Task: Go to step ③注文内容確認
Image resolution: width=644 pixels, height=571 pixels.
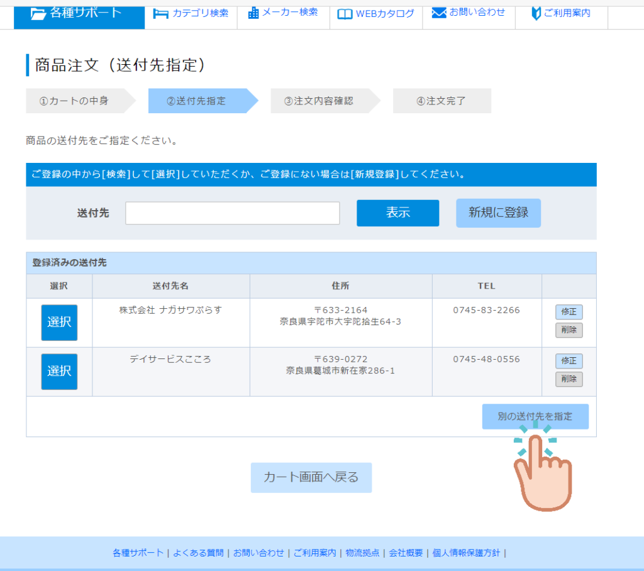Action: tap(319, 101)
